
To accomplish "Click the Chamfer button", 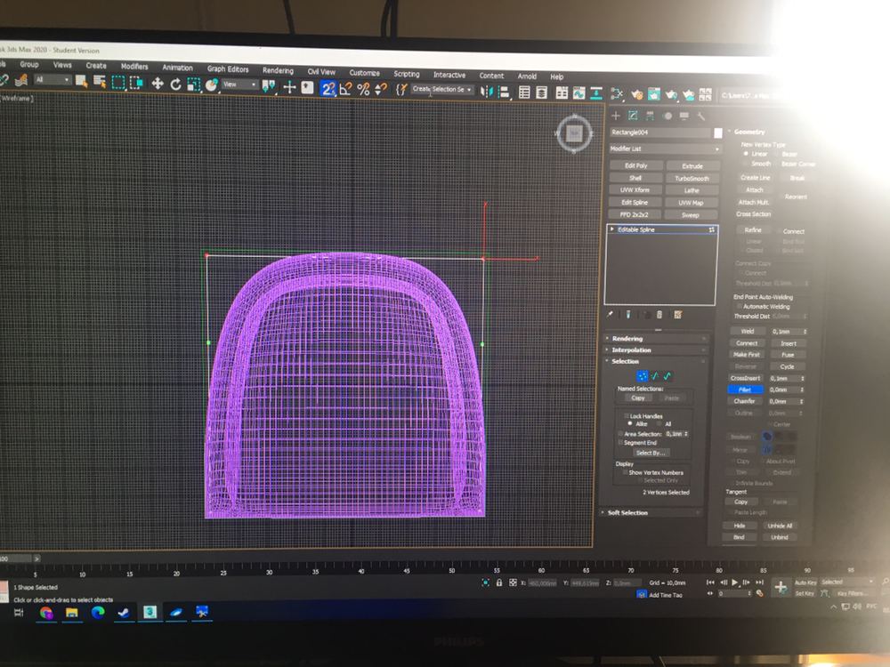I will 745,401.
